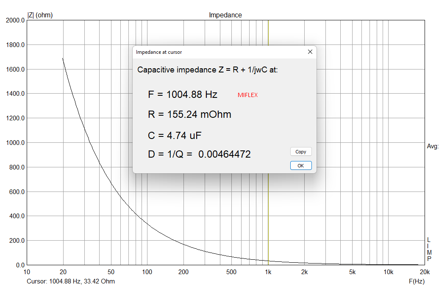The width and height of the screenshot is (439, 286).
Task: Click the F(Hz) axis label
Action: click(417, 281)
